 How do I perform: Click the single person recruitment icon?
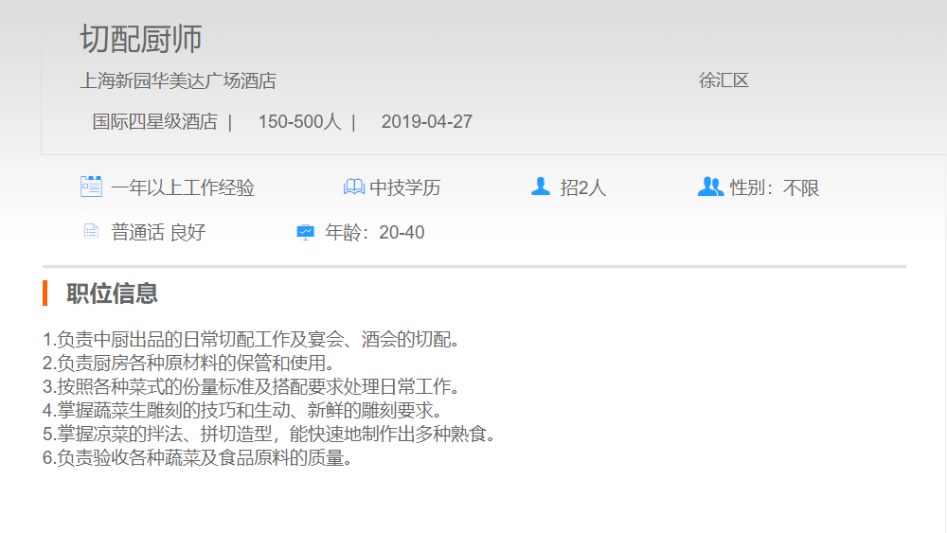[x=541, y=187]
